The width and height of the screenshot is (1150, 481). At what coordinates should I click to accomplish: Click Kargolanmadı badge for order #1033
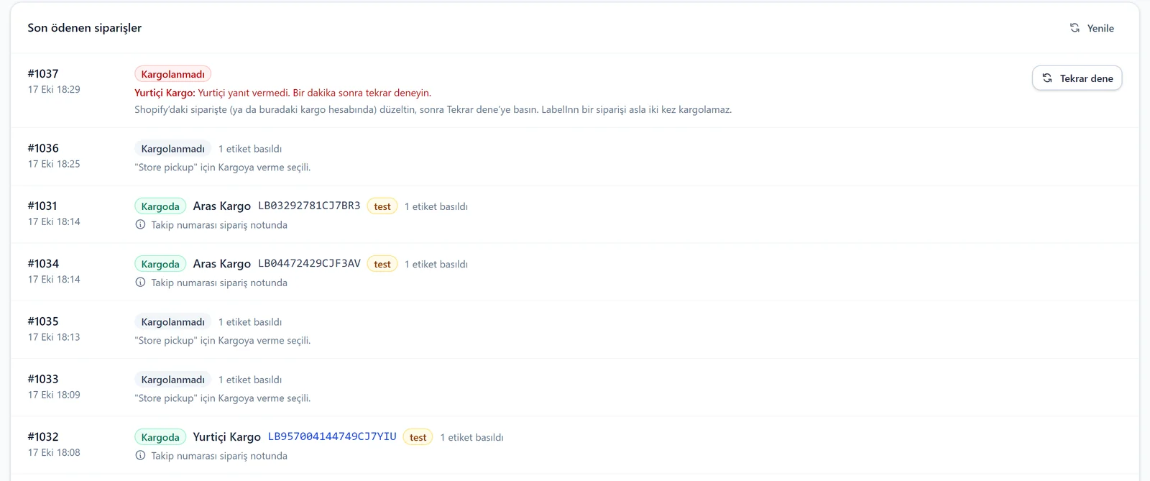click(172, 380)
